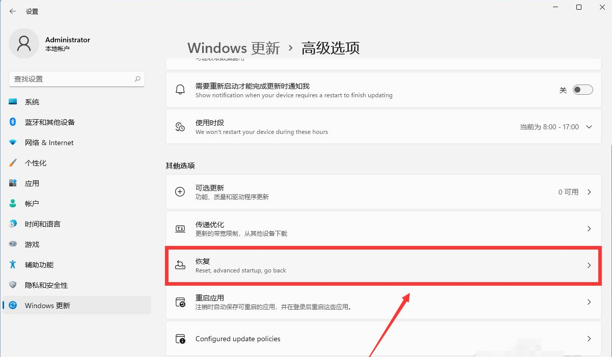Click the 系统 sidebar icon
The height and width of the screenshot is (357, 612).
[x=13, y=102]
